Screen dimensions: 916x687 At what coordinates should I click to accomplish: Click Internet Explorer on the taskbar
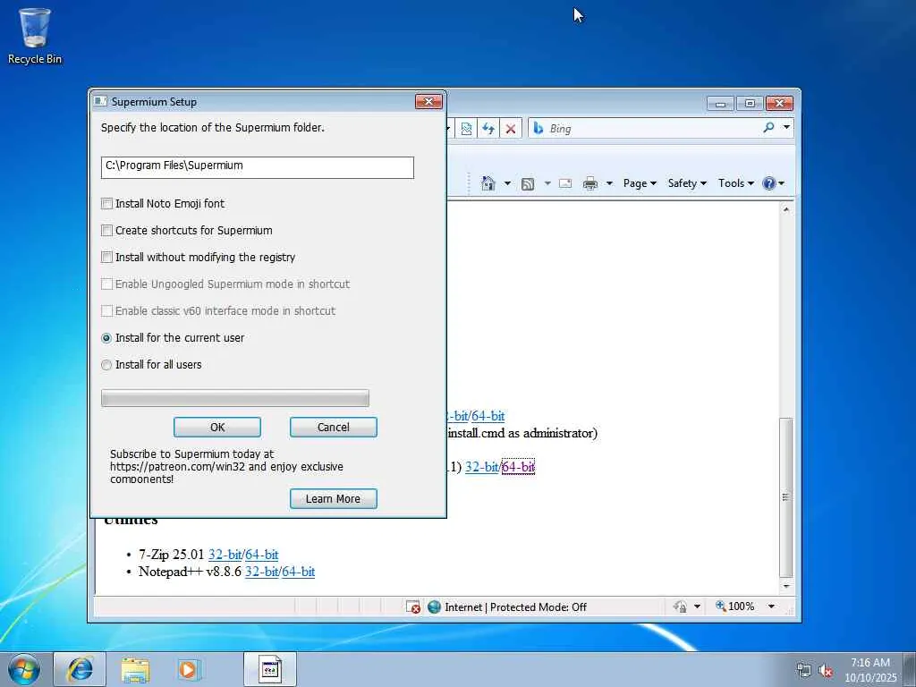pyautogui.click(x=80, y=669)
